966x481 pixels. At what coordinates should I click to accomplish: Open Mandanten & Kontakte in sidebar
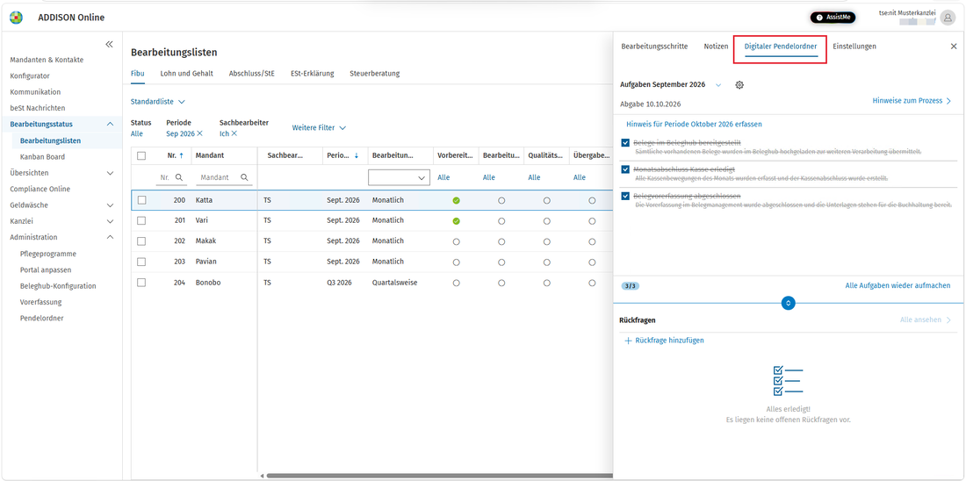point(47,60)
